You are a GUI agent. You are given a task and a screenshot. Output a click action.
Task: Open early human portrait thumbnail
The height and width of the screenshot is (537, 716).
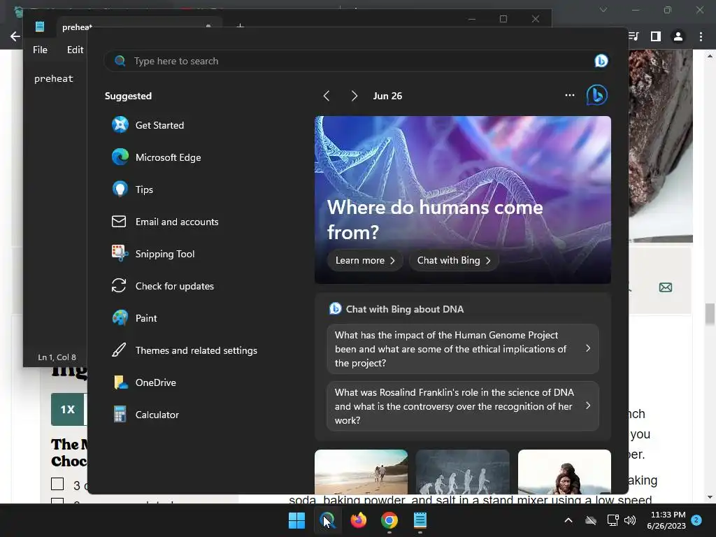(564, 472)
